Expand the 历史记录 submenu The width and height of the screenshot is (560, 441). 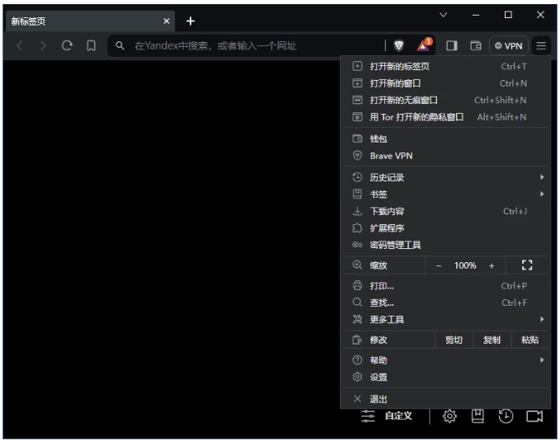pyautogui.click(x=445, y=177)
